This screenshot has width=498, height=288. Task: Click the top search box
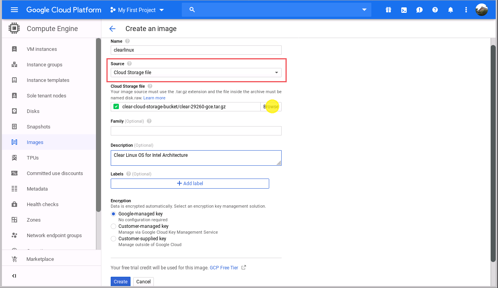277,10
